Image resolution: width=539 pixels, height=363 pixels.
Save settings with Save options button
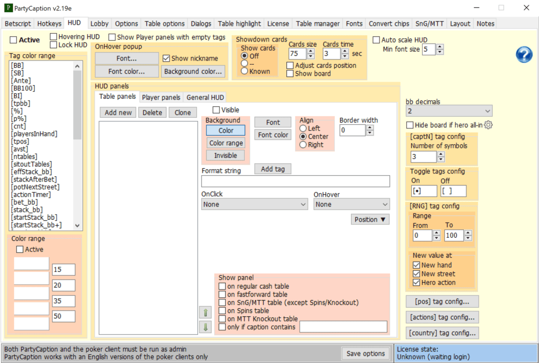(366, 354)
